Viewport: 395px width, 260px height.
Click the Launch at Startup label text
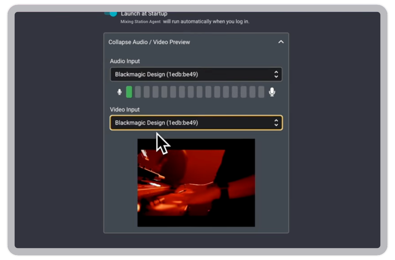[x=144, y=13]
